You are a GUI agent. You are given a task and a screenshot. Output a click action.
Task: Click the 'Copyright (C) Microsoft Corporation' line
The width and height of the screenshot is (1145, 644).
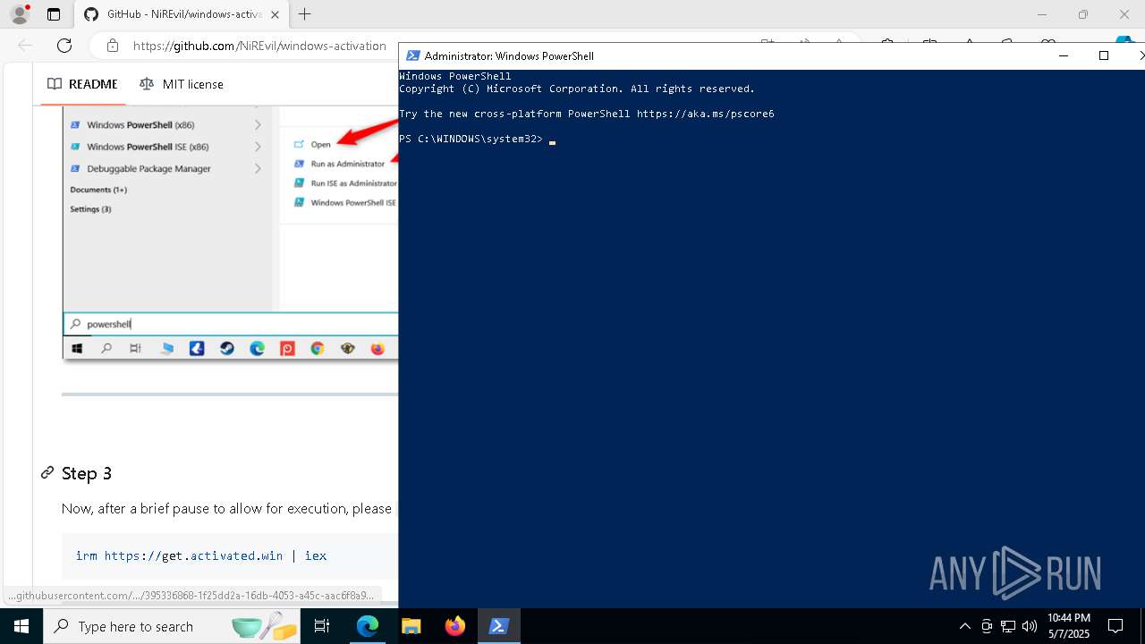[x=577, y=89]
